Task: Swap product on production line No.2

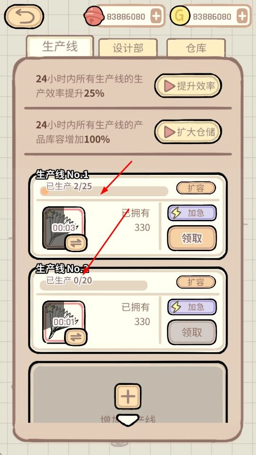Action: [76, 337]
